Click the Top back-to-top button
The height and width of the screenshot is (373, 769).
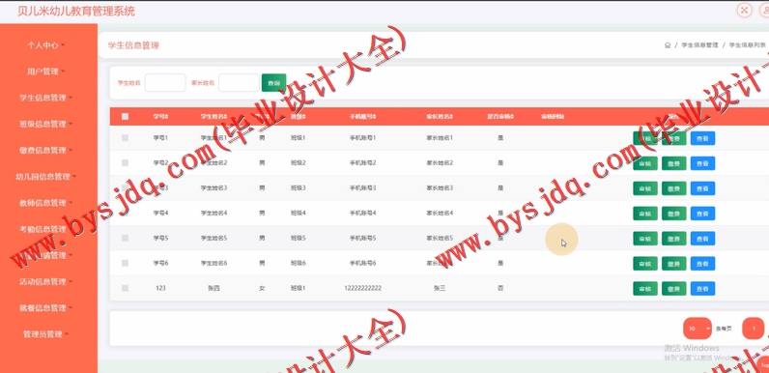coord(764,365)
